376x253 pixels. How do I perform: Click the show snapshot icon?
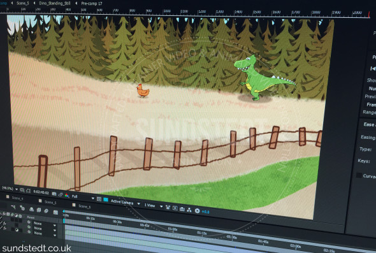coord(61,194)
